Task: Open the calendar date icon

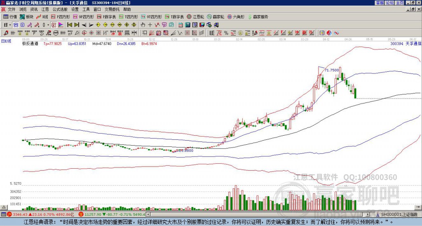Action: pos(181,25)
